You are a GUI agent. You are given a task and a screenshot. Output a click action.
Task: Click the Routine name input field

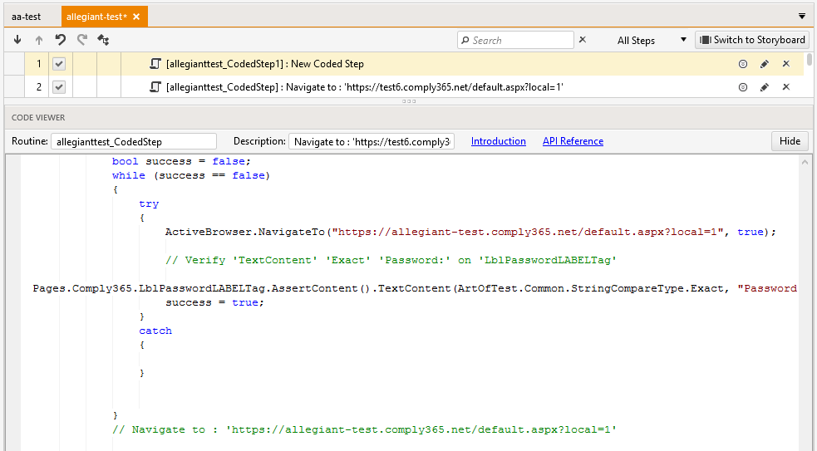(133, 141)
